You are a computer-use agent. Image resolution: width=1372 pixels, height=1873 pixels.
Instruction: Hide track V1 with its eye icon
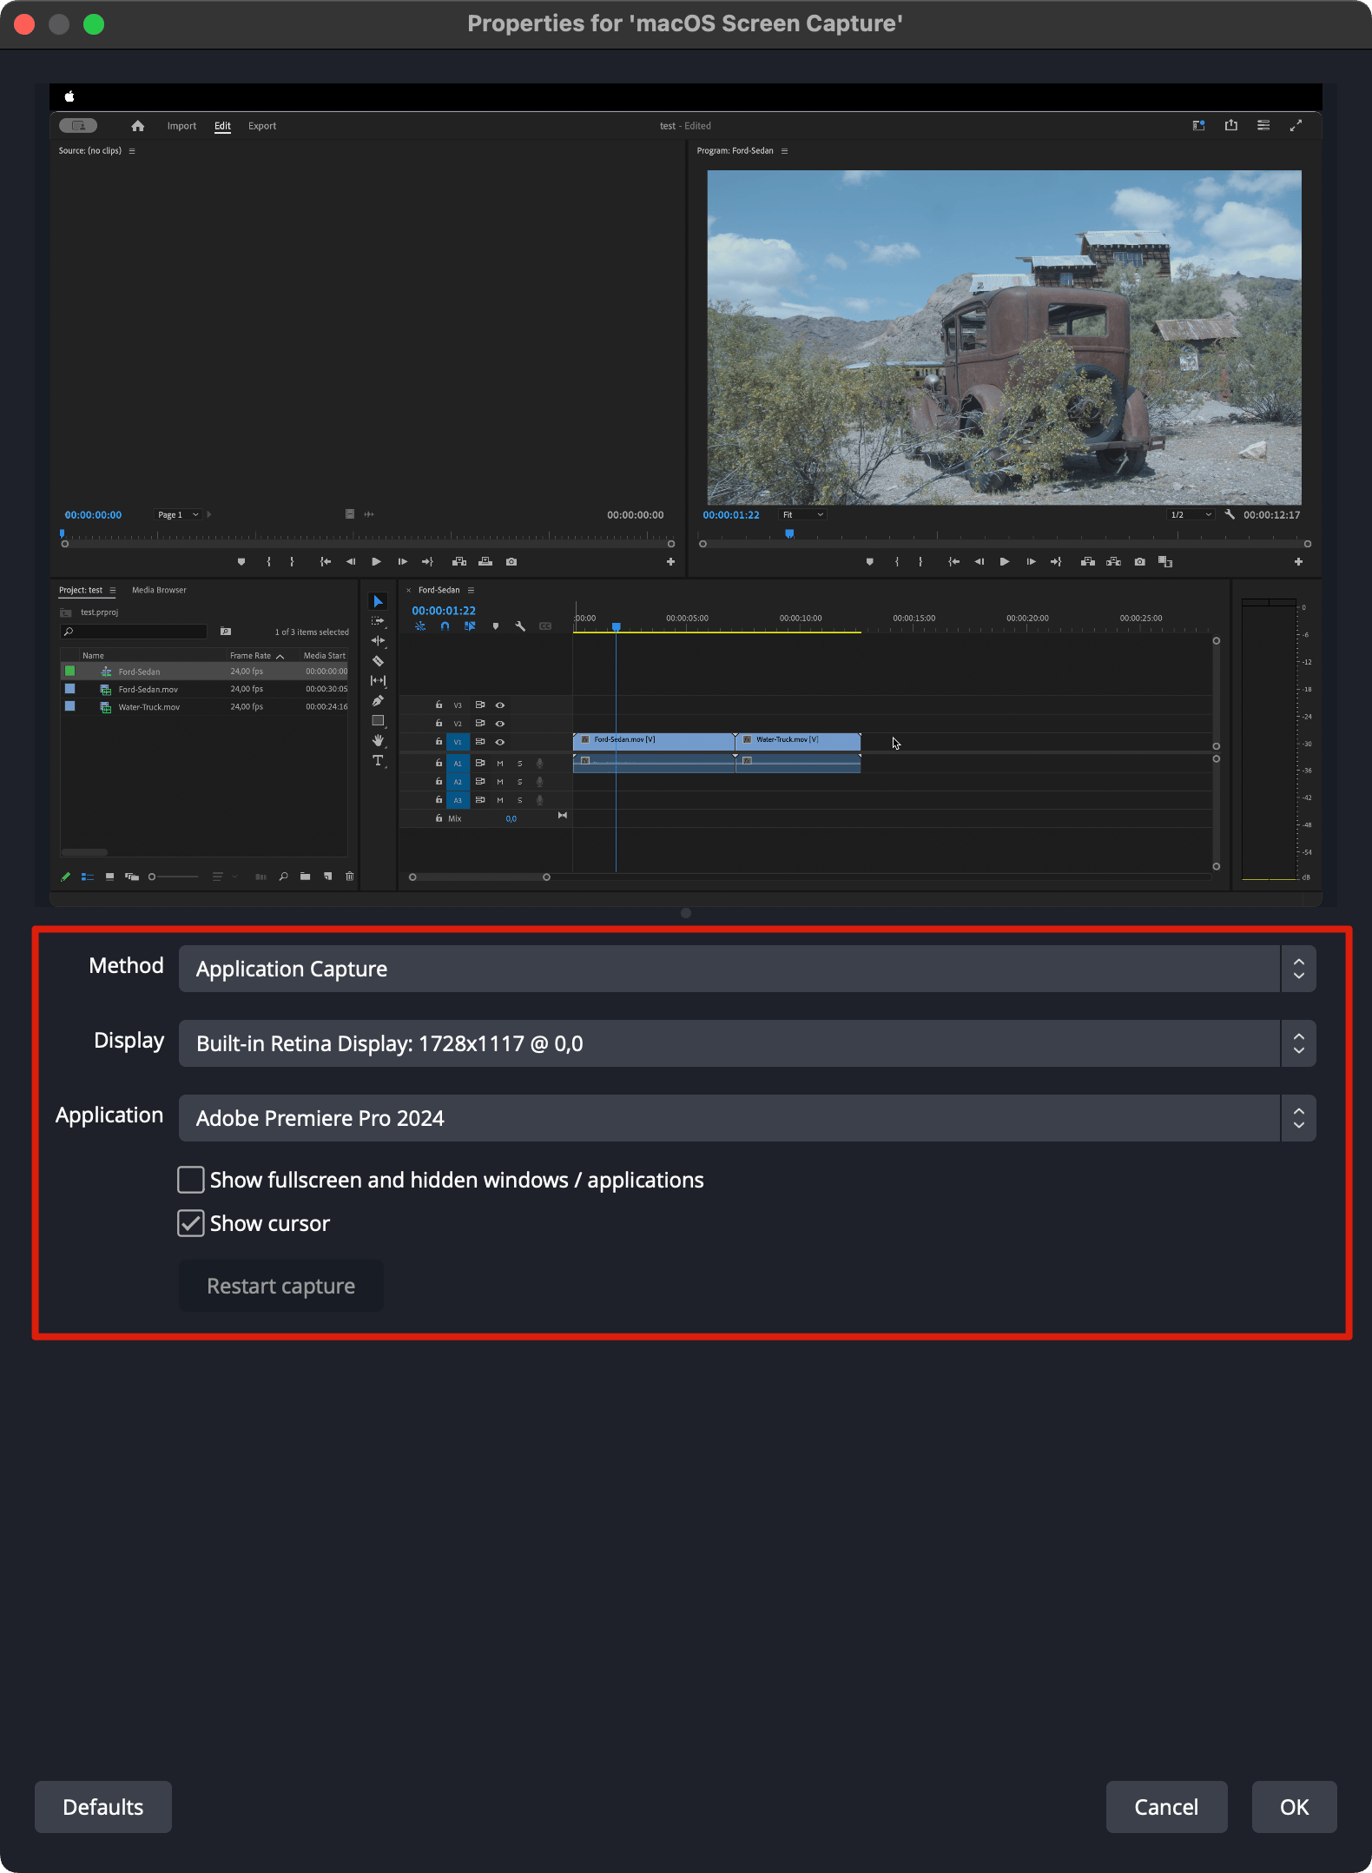point(500,742)
